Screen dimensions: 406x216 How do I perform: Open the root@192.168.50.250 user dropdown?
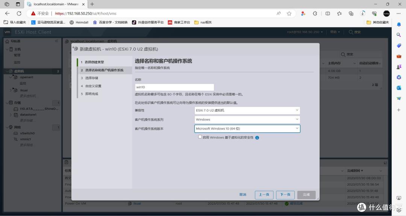(x=305, y=32)
